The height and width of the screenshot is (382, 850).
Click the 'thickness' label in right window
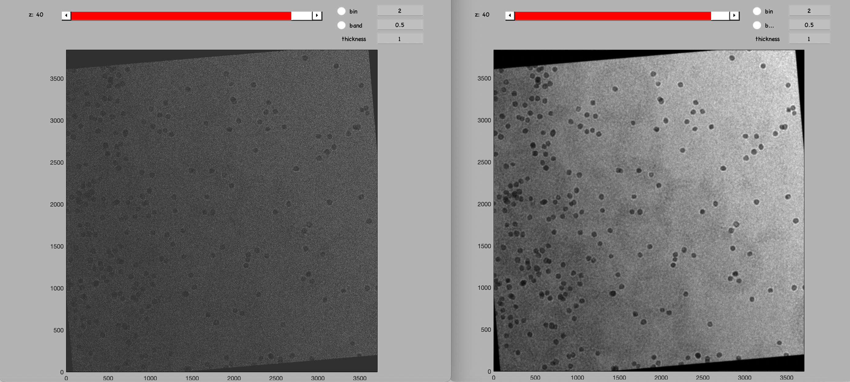[x=767, y=39]
